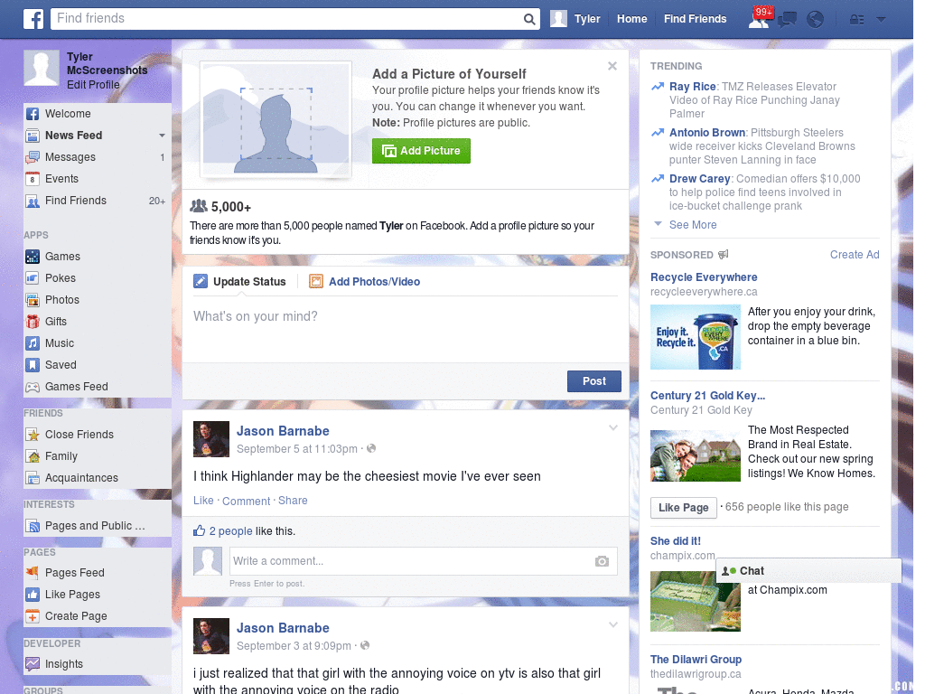
Task: Open Tyler profile in the top bar
Action: (575, 19)
